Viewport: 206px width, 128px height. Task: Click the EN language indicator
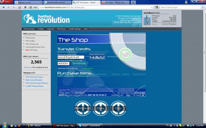167,125
